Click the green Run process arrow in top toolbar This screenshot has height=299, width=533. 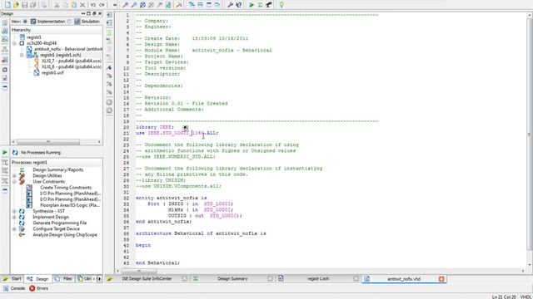pos(252,5)
